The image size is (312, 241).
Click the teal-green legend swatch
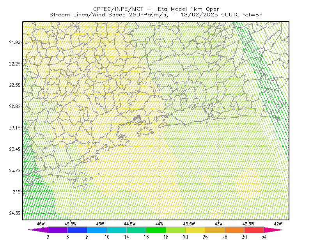136,230
